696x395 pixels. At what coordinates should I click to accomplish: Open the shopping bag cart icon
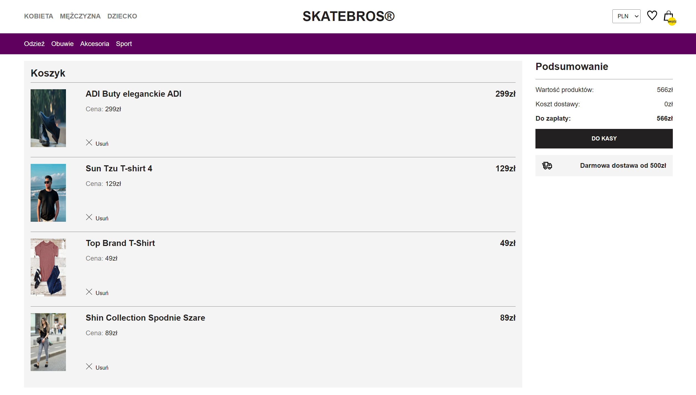click(668, 16)
